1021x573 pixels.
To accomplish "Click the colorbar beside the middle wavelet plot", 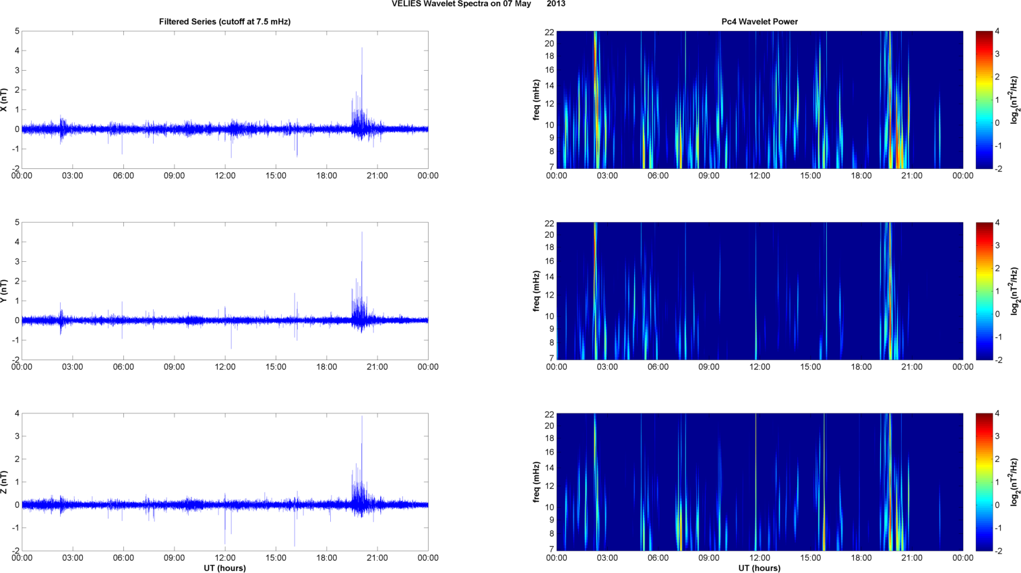I will pyautogui.click(x=984, y=291).
